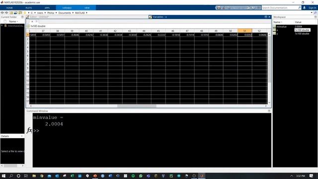Select row header 10 in variable grid
Screen dimensions: 318x179
pyautogui.click(x=28, y=72)
